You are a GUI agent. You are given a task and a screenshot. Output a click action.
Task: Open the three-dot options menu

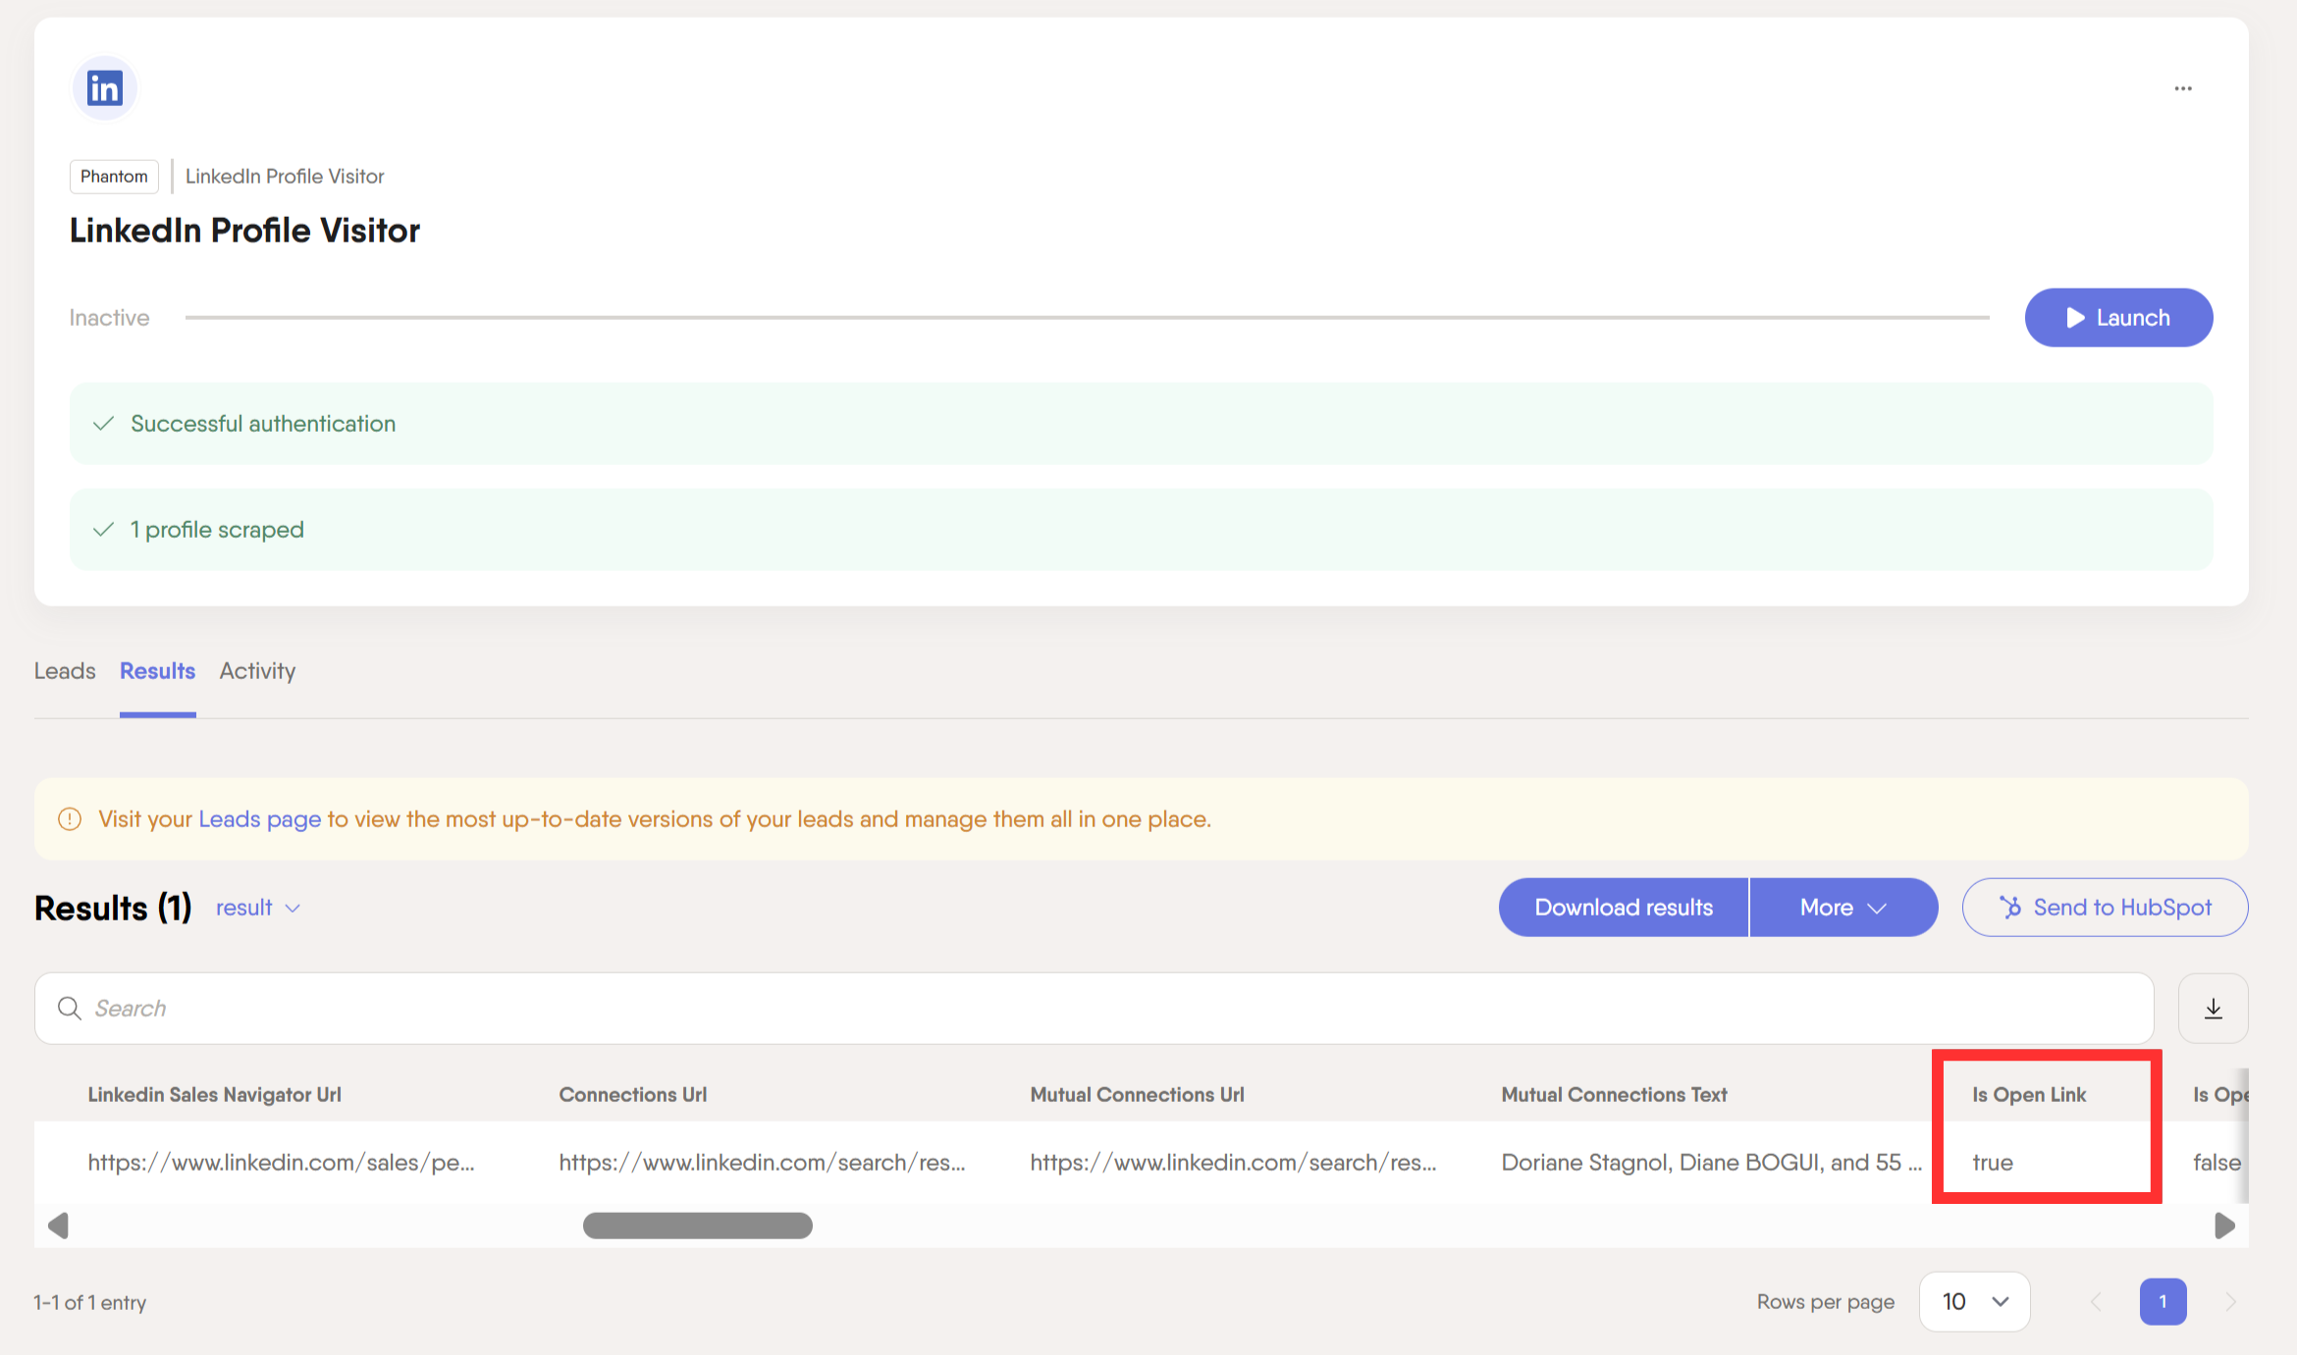[x=2183, y=88]
